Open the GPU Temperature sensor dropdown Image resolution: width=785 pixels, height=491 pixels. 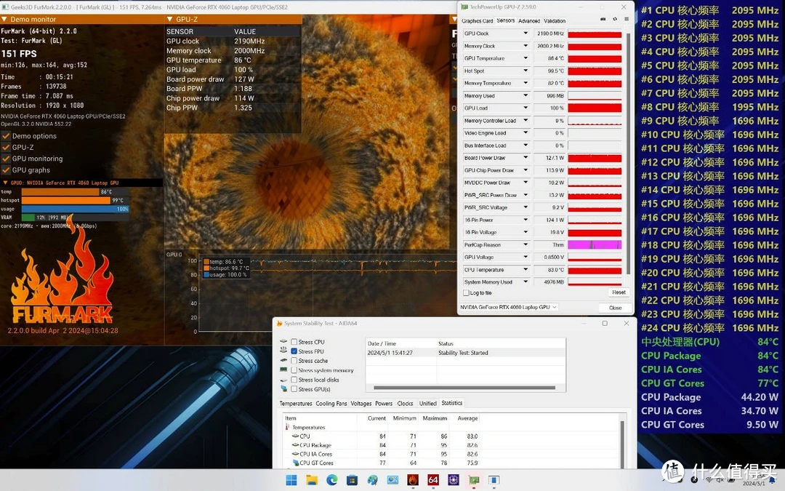point(526,58)
